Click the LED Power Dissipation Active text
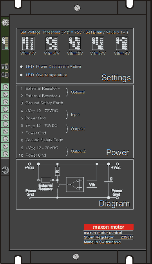 [53, 67]
